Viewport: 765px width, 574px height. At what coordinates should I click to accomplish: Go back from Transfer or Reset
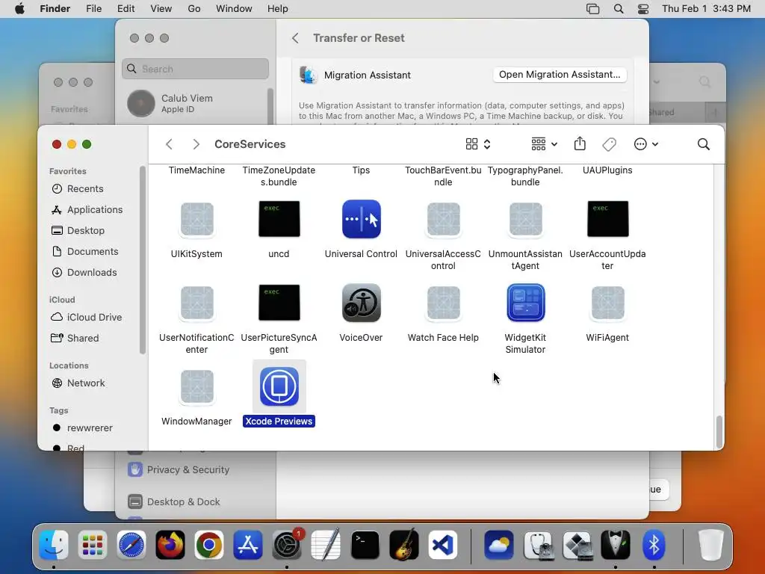pyautogui.click(x=295, y=38)
